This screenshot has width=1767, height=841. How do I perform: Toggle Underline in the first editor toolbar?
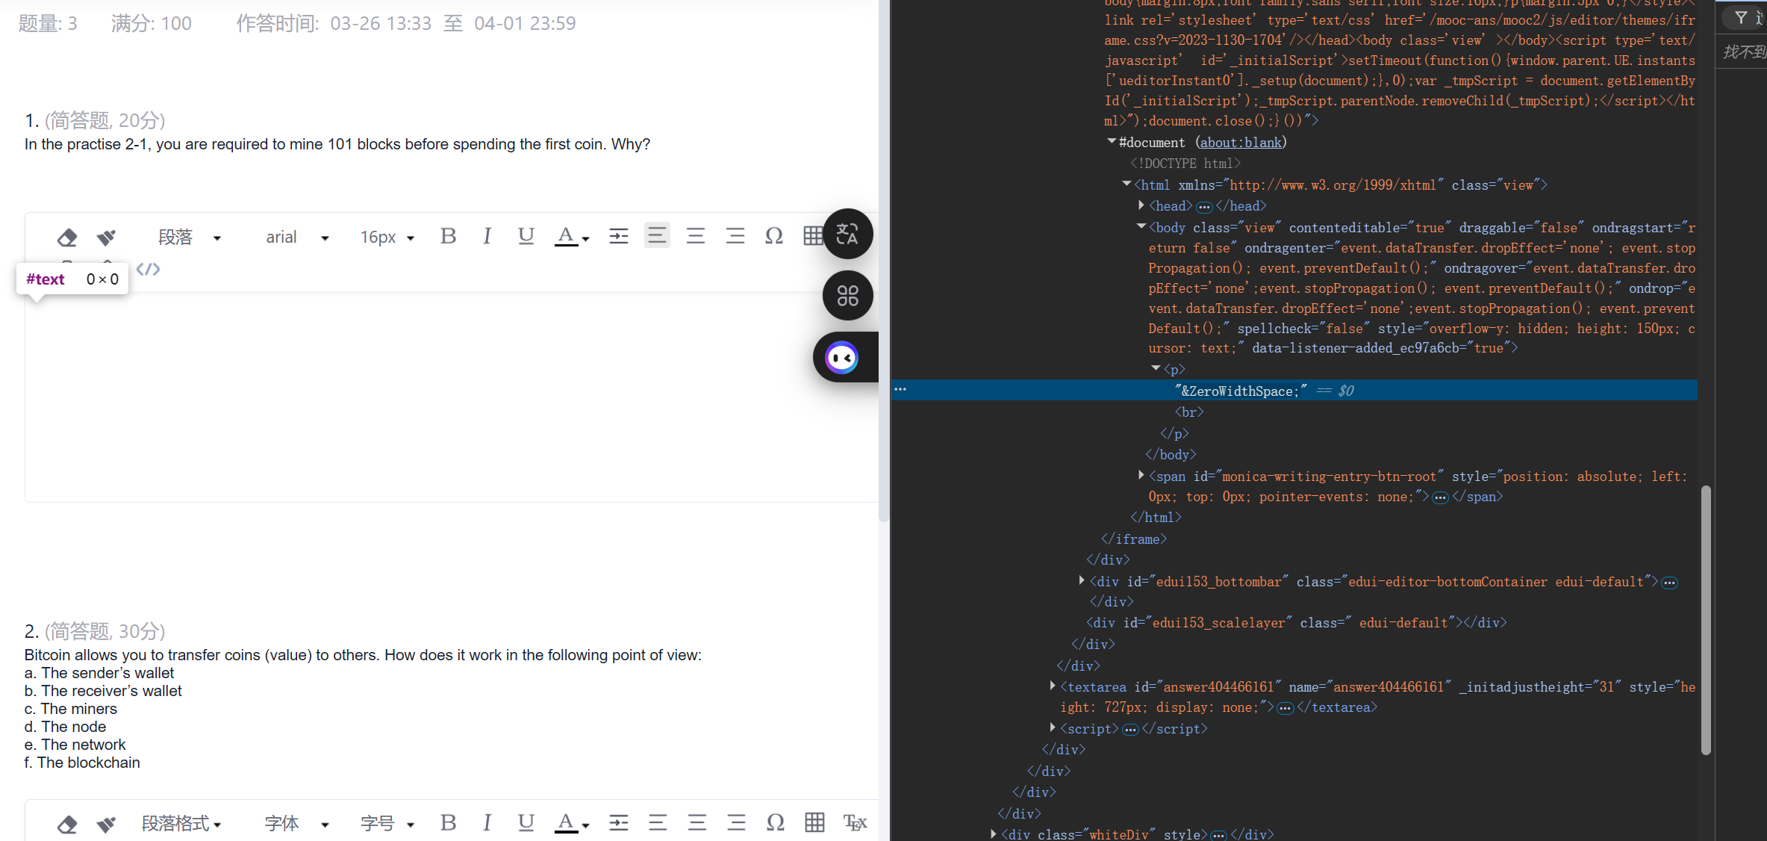pyautogui.click(x=526, y=236)
